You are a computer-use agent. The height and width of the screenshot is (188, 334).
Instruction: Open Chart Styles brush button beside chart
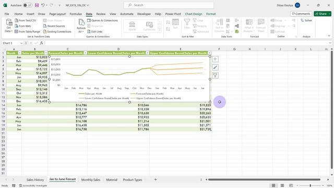coord(215,67)
